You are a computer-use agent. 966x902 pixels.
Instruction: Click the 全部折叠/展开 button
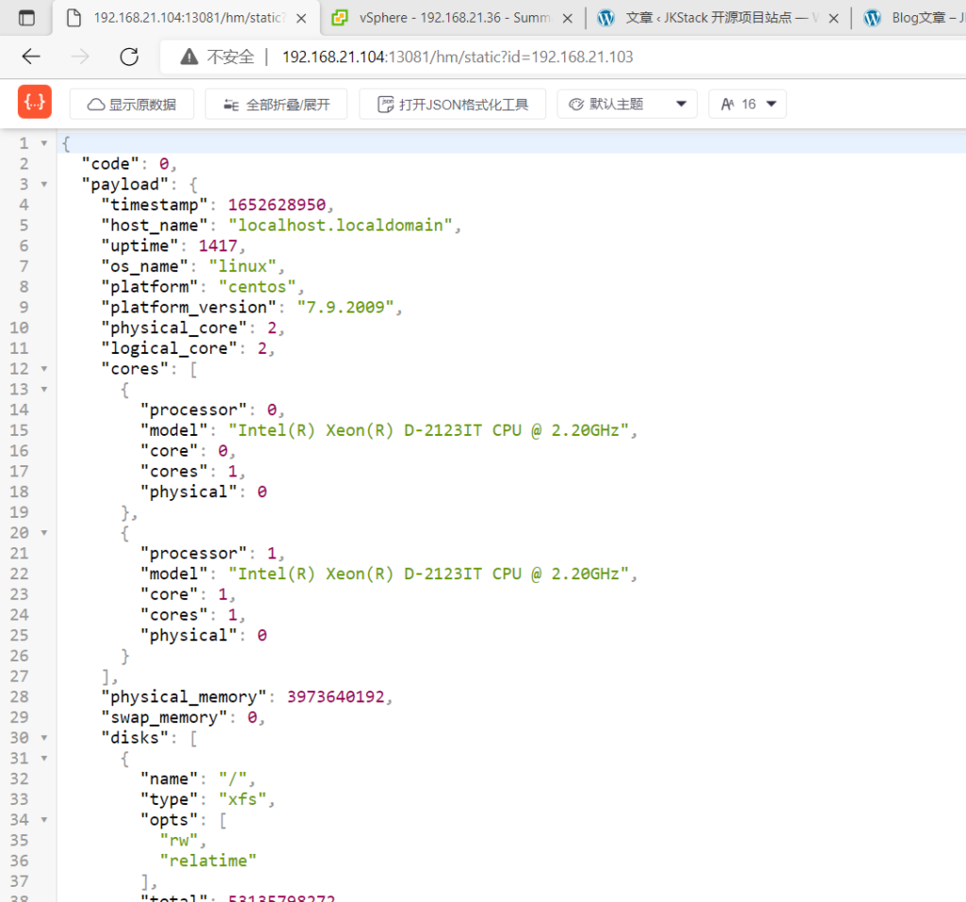pos(276,104)
